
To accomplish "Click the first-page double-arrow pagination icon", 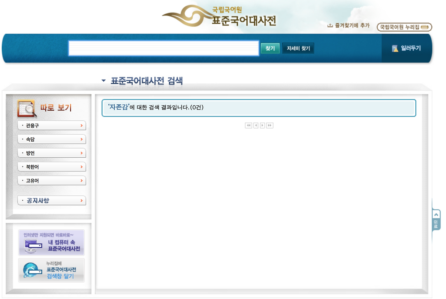I will 248,126.
